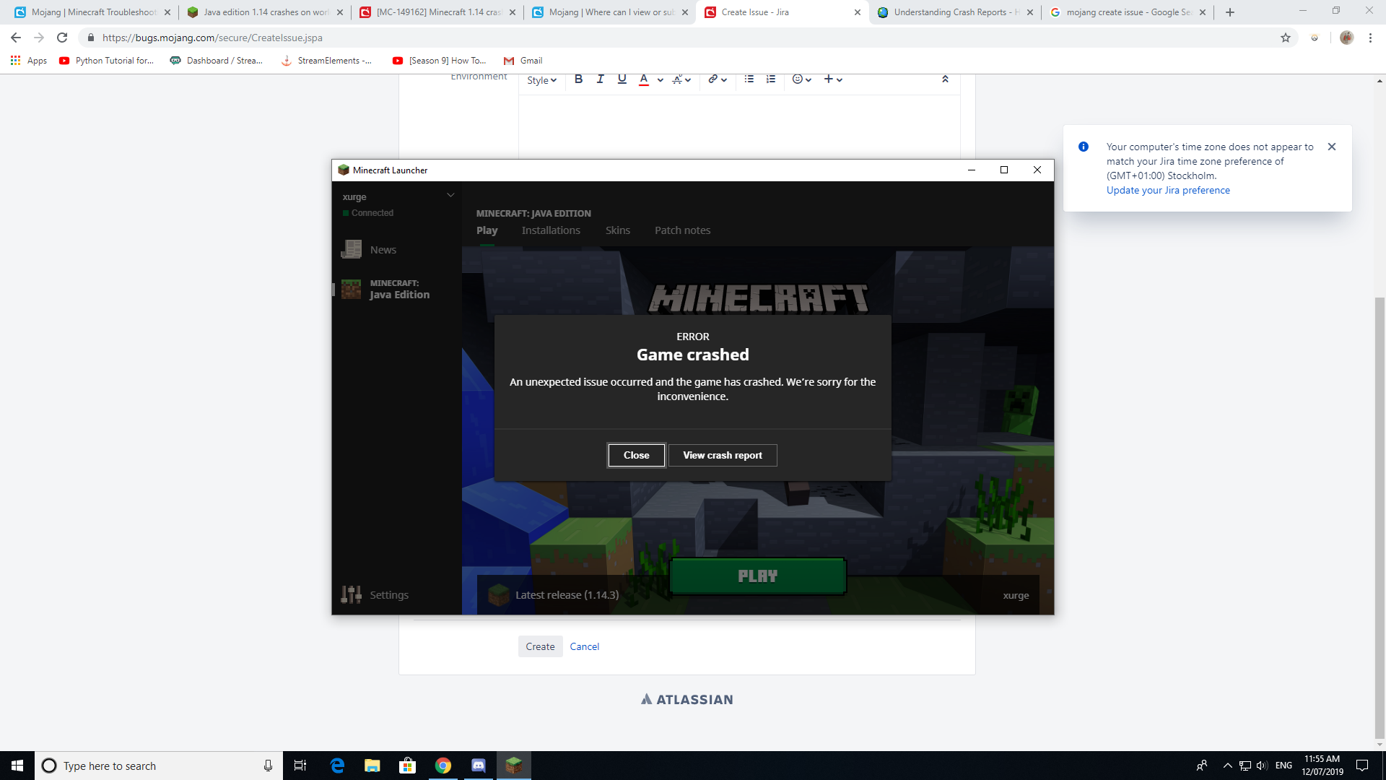
Task: Open emoji picker in editor toolbar
Action: click(x=798, y=79)
